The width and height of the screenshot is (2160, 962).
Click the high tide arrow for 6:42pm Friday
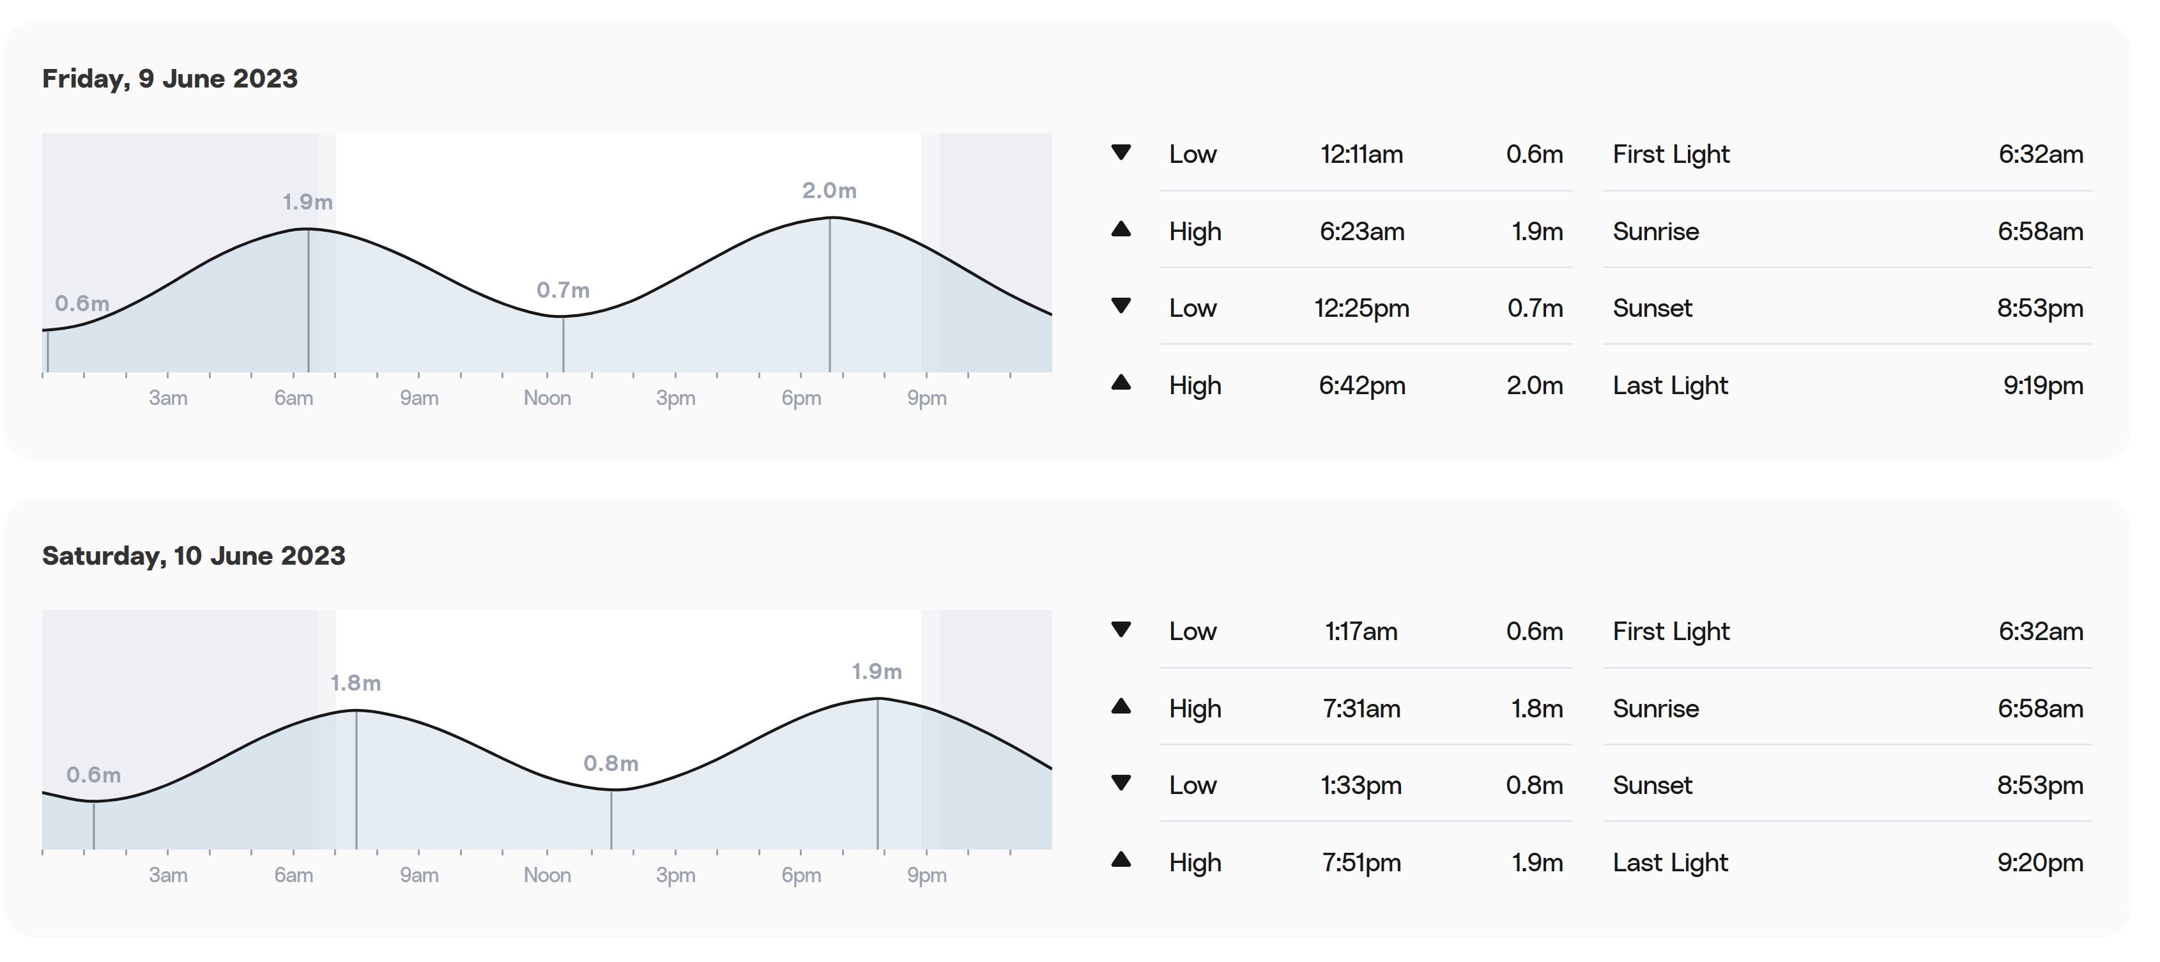tap(1121, 383)
